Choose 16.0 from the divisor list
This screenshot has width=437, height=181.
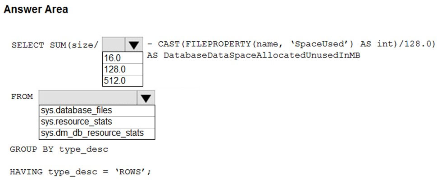point(123,58)
